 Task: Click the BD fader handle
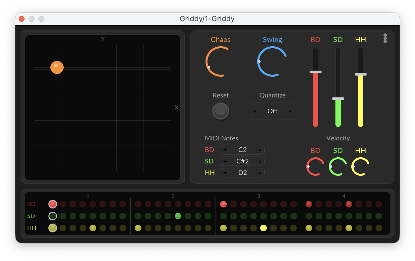(315, 72)
